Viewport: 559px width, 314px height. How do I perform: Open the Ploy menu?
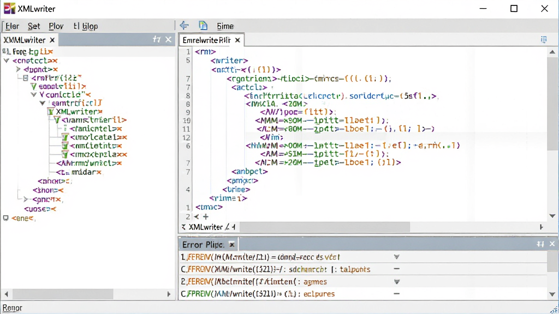tap(56, 26)
